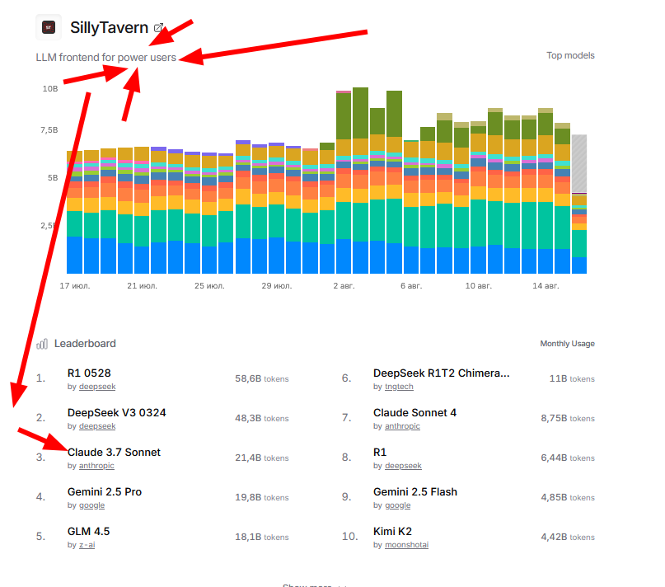
Task: Click the 48,3B tokens value
Action: coord(262,418)
